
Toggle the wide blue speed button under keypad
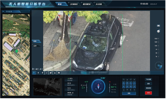point(129,94)
